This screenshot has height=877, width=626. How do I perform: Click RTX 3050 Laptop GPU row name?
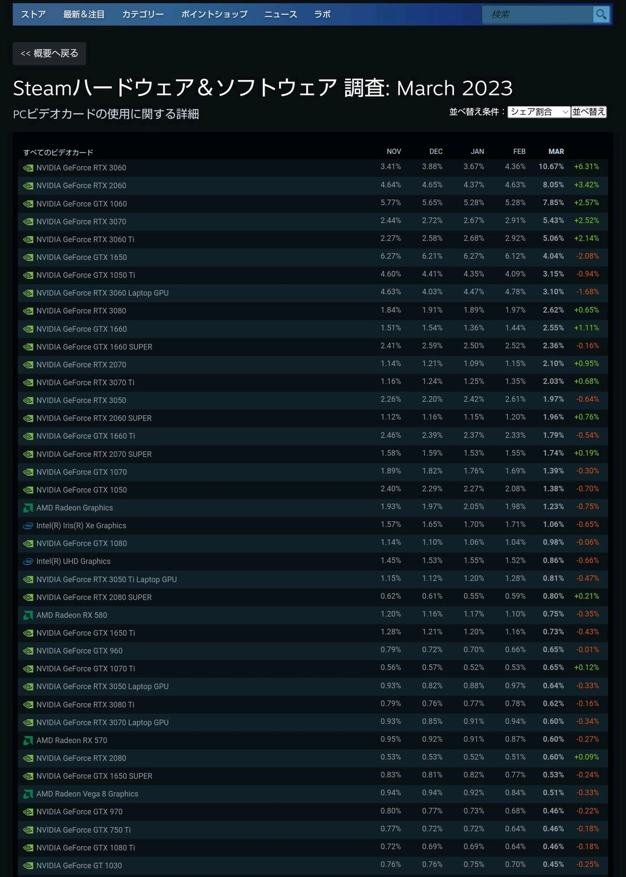pos(103,687)
